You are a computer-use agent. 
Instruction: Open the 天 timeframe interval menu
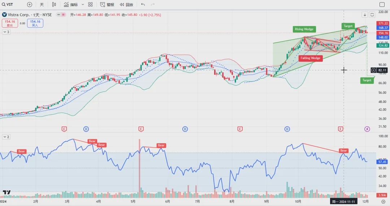pyautogui.click(x=42, y=5)
